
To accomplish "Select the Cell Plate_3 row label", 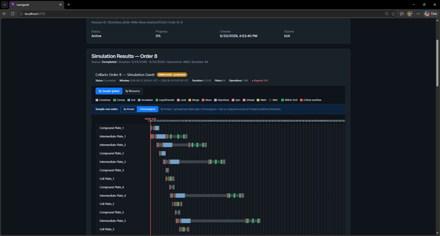I will pyautogui.click(x=107, y=229).
